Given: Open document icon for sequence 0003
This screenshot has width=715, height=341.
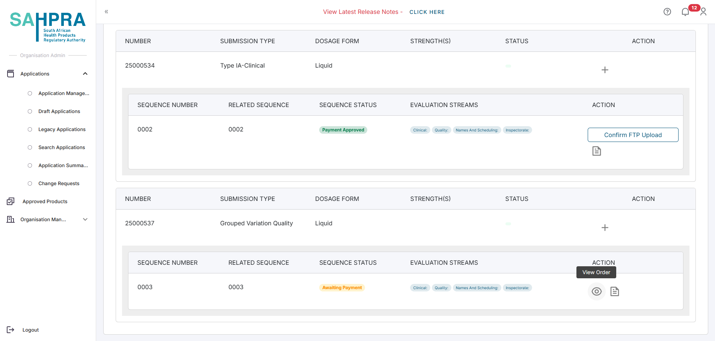Looking at the screenshot, I should tap(614, 291).
